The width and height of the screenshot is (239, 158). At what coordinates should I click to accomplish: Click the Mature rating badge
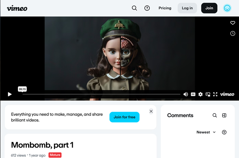[x=55, y=155]
